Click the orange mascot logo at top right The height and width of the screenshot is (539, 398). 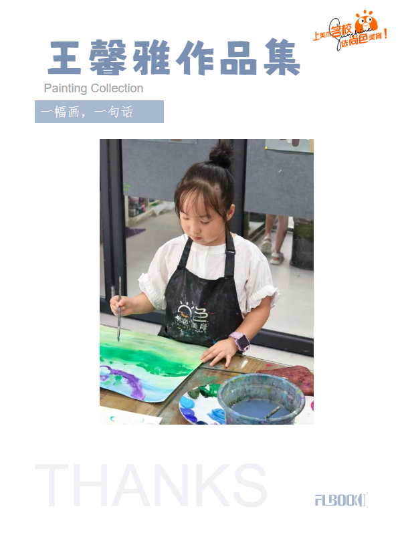pos(366,21)
